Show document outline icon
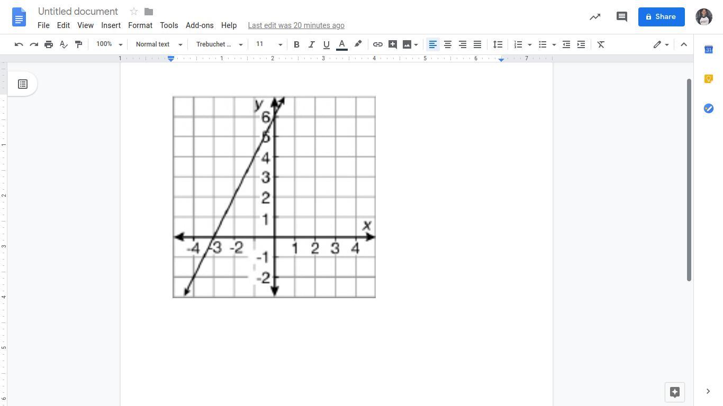This screenshot has width=723, height=406. coord(23,84)
